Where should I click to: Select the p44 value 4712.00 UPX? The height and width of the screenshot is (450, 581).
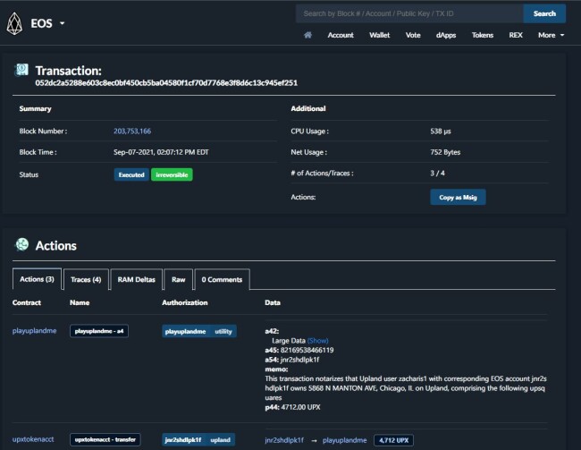pos(300,407)
